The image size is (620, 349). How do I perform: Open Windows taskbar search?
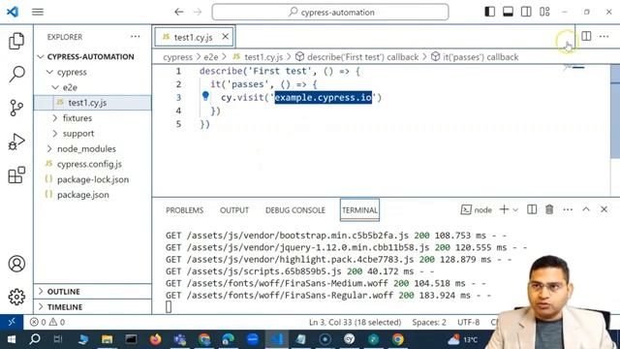click(x=35, y=339)
